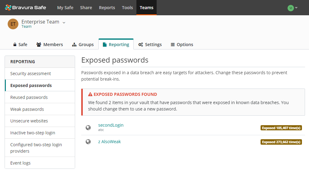Click the people icon on Members tab
The image size is (309, 174).
tap(39, 45)
